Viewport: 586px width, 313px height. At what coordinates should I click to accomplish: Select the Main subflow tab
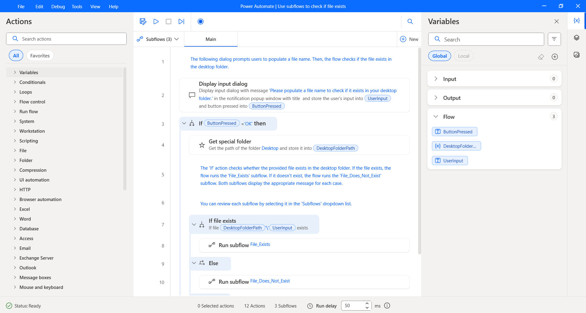[211, 39]
